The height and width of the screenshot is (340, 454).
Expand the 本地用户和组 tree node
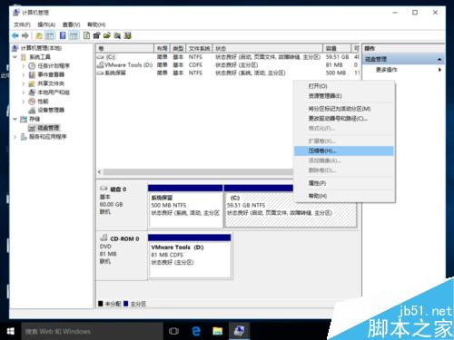pos(24,92)
